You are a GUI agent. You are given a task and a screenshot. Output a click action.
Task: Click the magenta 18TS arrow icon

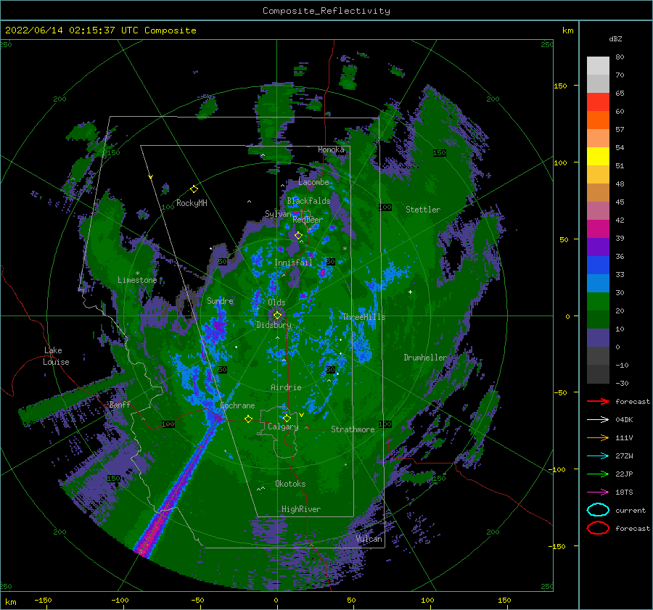point(598,492)
